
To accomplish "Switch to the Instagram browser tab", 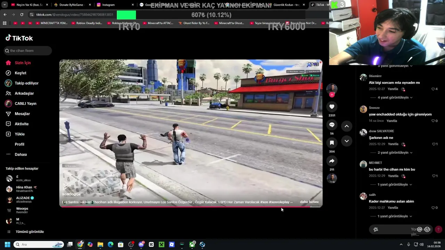I will point(115,5).
